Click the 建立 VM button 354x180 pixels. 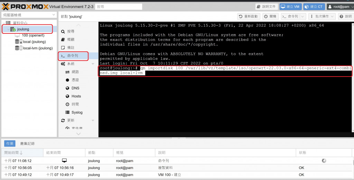(290, 7)
